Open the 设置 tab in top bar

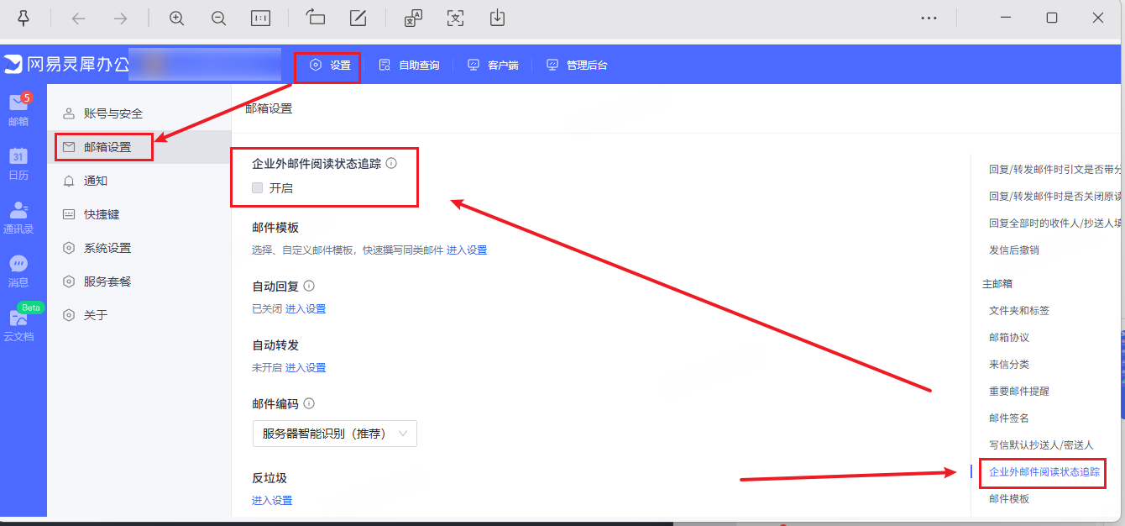coord(330,66)
